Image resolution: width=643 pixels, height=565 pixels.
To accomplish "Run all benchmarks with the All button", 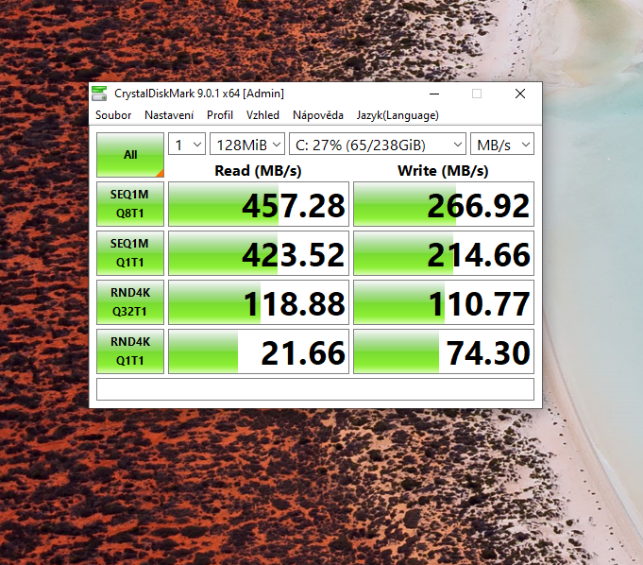I will [130, 155].
